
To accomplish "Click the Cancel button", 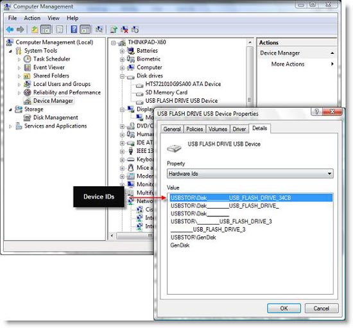I will (322, 308).
